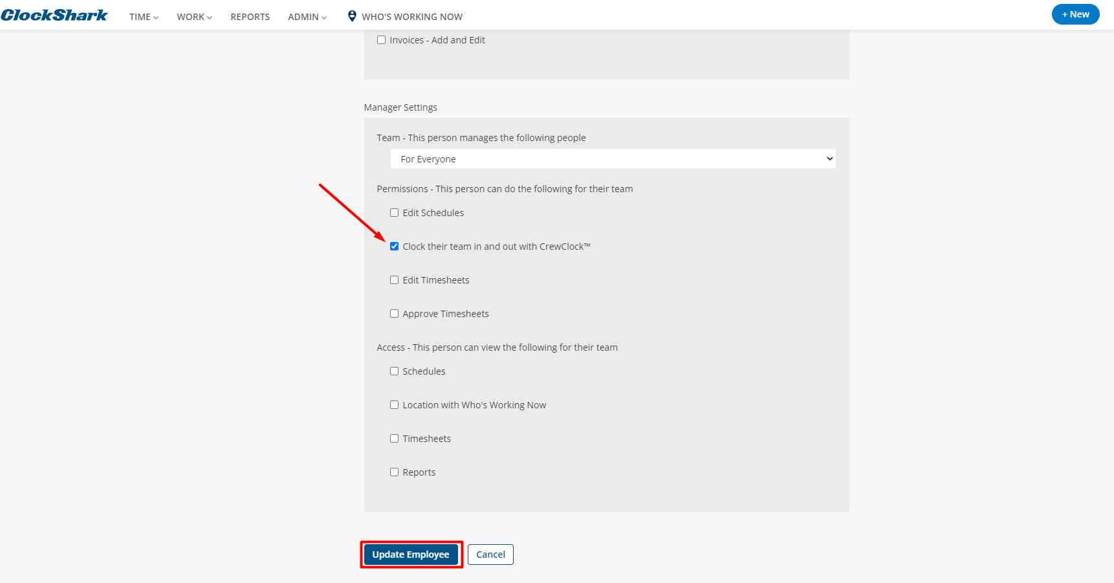The height and width of the screenshot is (583, 1114).
Task: Expand the WORK menu
Action: click(194, 17)
